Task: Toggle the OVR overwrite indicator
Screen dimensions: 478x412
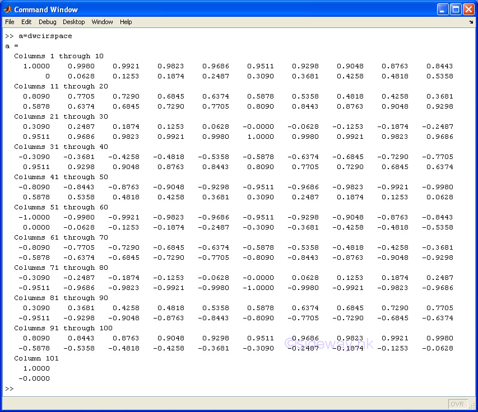Action: 457,404
